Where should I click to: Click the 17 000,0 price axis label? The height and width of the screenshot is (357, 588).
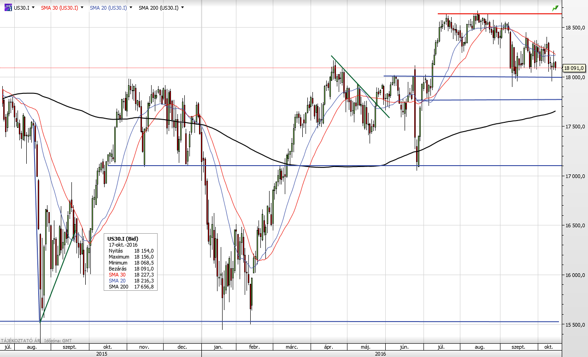pyautogui.click(x=575, y=176)
